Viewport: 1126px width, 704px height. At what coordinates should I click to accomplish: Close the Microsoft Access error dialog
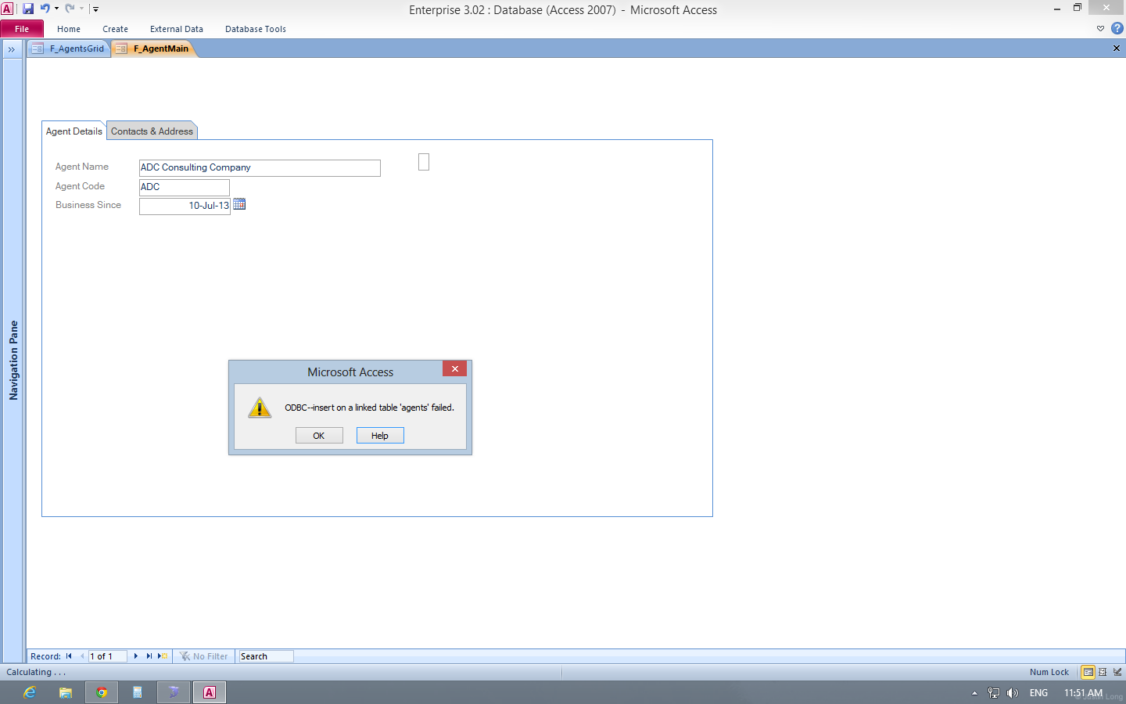click(x=454, y=368)
